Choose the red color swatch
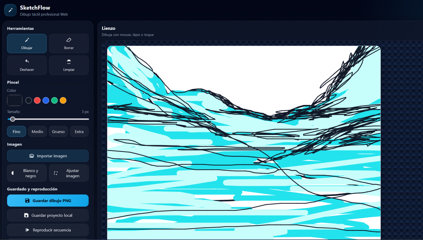The width and height of the screenshot is (423, 240). point(37,100)
